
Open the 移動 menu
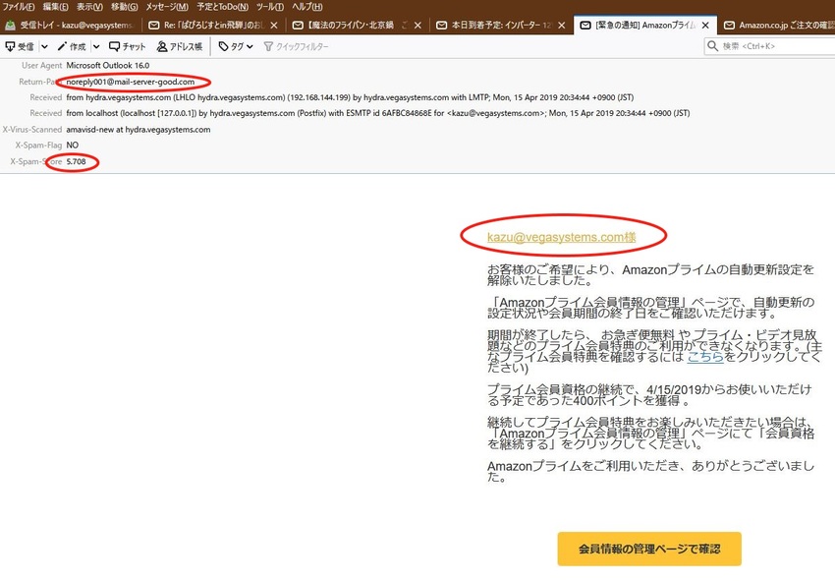124,7
